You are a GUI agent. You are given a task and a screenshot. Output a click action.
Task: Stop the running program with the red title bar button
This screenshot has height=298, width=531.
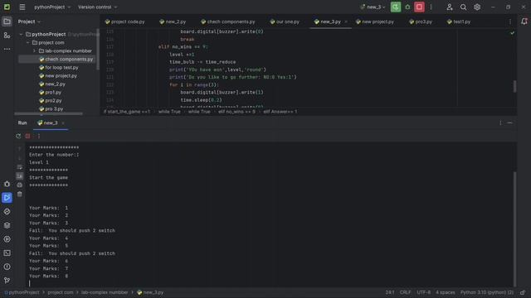pos(419,7)
